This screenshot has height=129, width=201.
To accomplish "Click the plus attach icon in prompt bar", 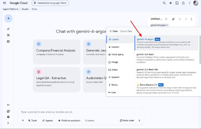I will [x=23, y=120].
